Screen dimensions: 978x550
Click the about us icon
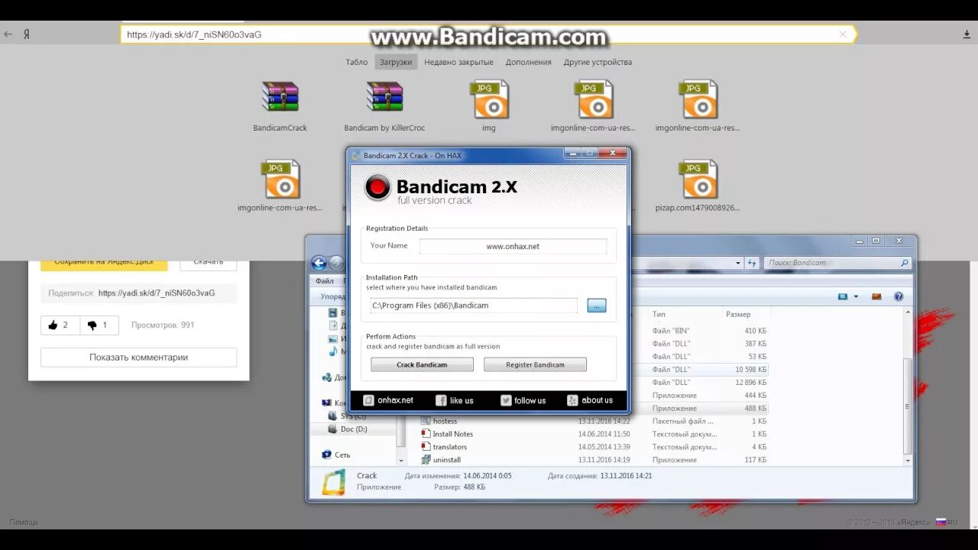pyautogui.click(x=572, y=400)
